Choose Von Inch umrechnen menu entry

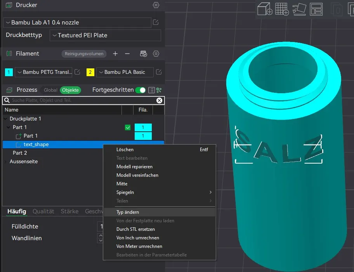pyautogui.click(x=160, y=238)
